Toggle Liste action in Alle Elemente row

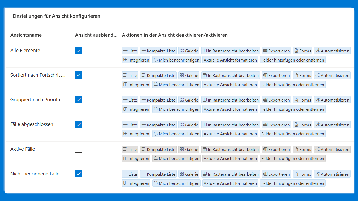point(130,51)
